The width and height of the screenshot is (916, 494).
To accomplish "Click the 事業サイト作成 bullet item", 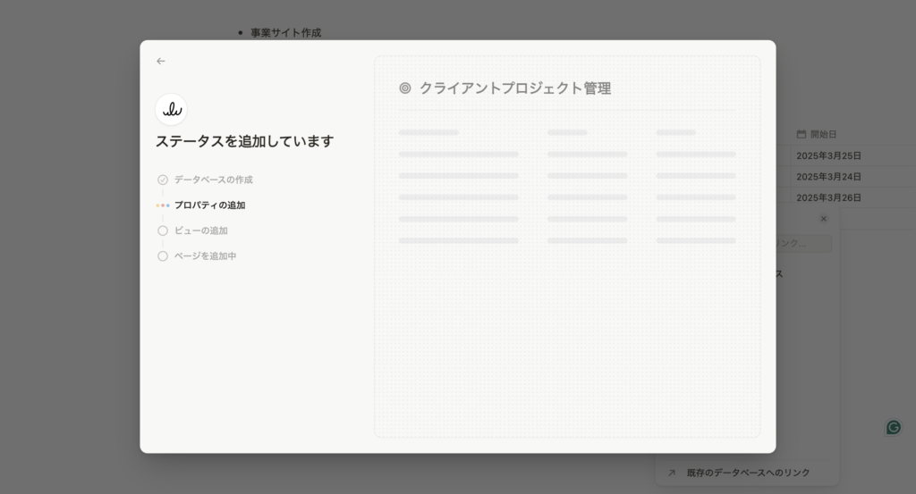I will (x=285, y=33).
